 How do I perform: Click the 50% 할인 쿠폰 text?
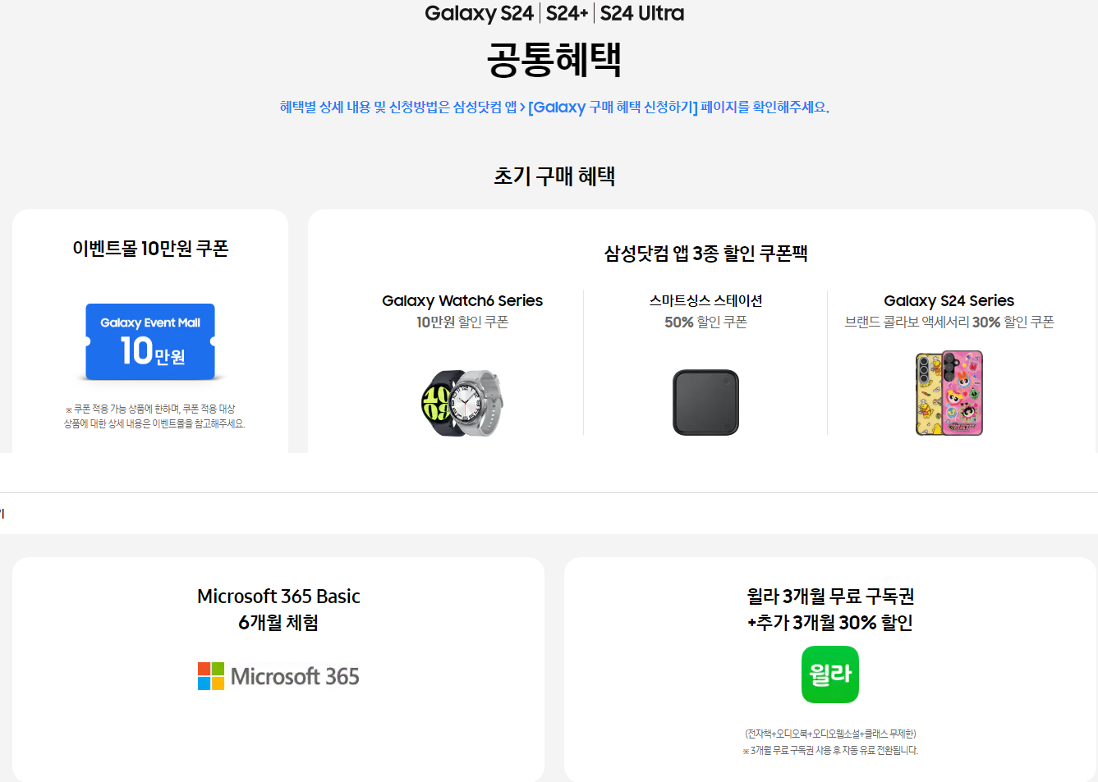pyautogui.click(x=705, y=322)
